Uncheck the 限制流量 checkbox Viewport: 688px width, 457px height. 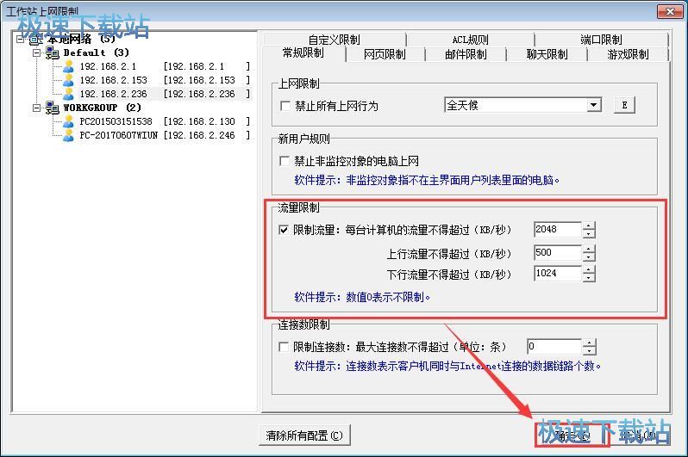pos(284,230)
